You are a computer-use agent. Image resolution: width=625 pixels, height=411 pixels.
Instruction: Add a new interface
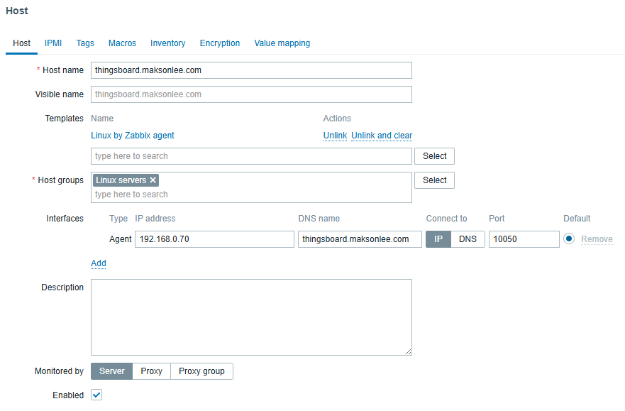(99, 263)
